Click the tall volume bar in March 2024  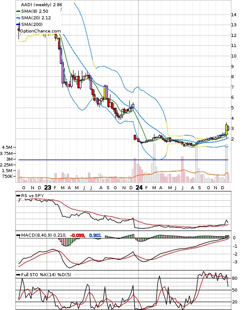154,163
